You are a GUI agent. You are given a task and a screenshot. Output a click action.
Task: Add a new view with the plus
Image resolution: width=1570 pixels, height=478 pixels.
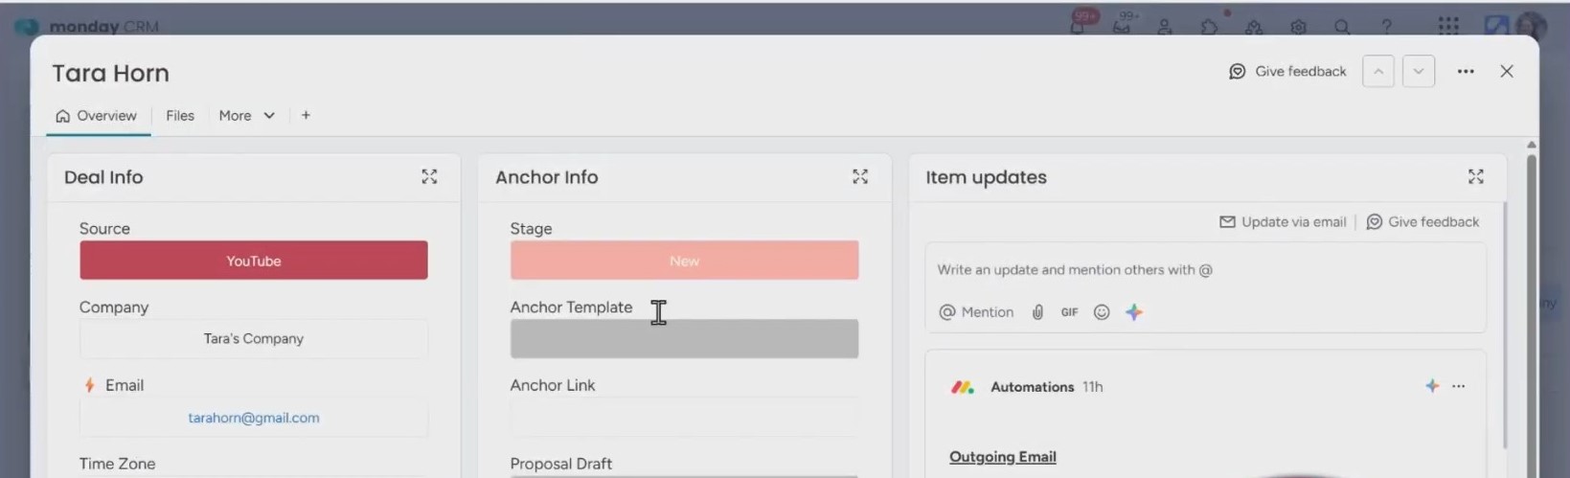point(306,115)
